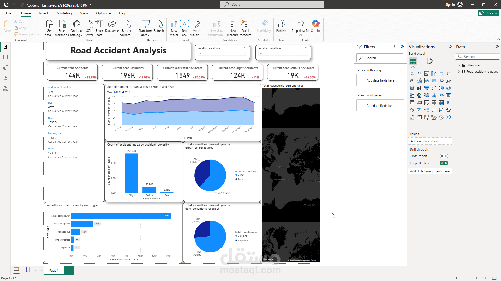
Task: Adjust the zoom slider handle
Action: [457, 278]
